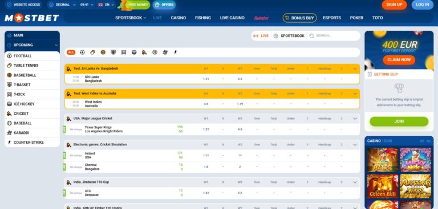Select the T-Basket icon in the filter bar
The height and width of the screenshot is (209, 438).
[x=113, y=52]
